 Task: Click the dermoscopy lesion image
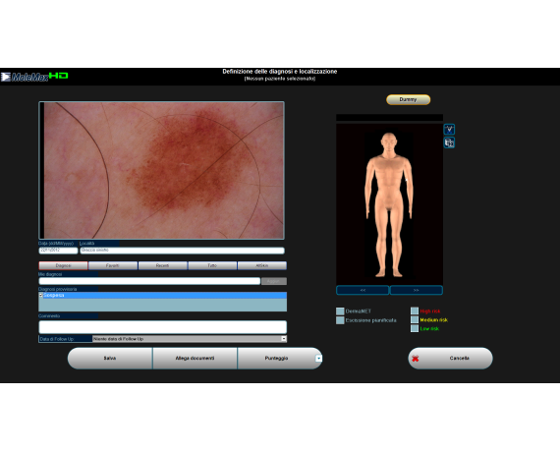(162, 170)
